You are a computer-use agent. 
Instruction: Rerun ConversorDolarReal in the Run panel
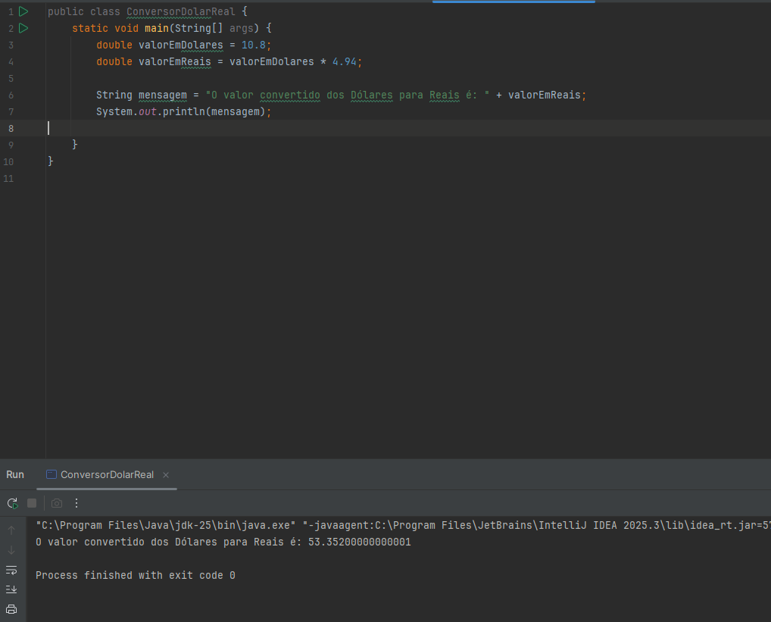(x=12, y=503)
